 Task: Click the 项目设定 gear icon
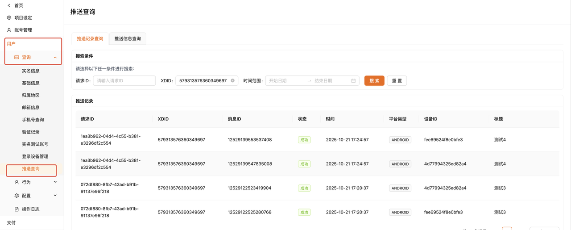(x=9, y=18)
